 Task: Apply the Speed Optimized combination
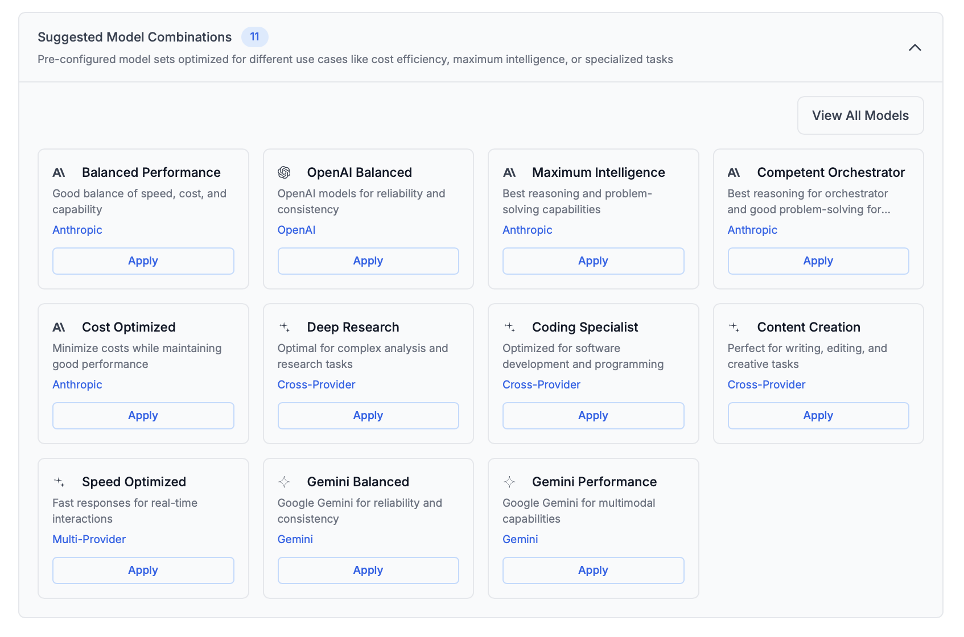(143, 570)
